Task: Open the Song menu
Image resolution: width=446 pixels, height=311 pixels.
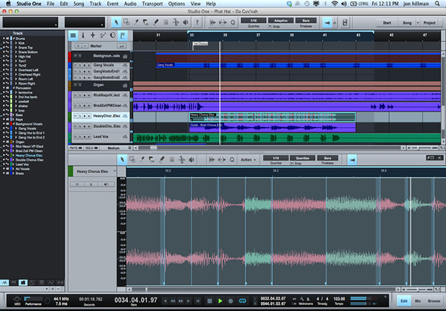Action: pyautogui.click(x=79, y=4)
